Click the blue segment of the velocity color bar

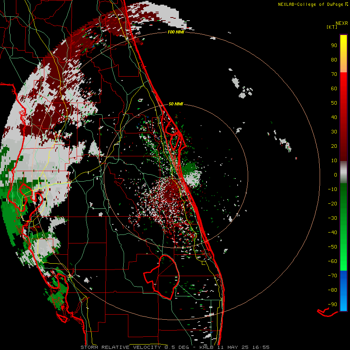[x=343, y=291]
